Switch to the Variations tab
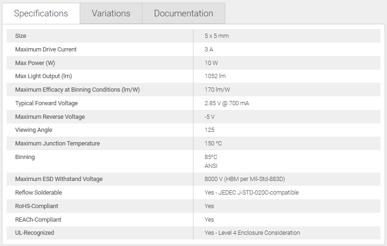 pyautogui.click(x=111, y=14)
